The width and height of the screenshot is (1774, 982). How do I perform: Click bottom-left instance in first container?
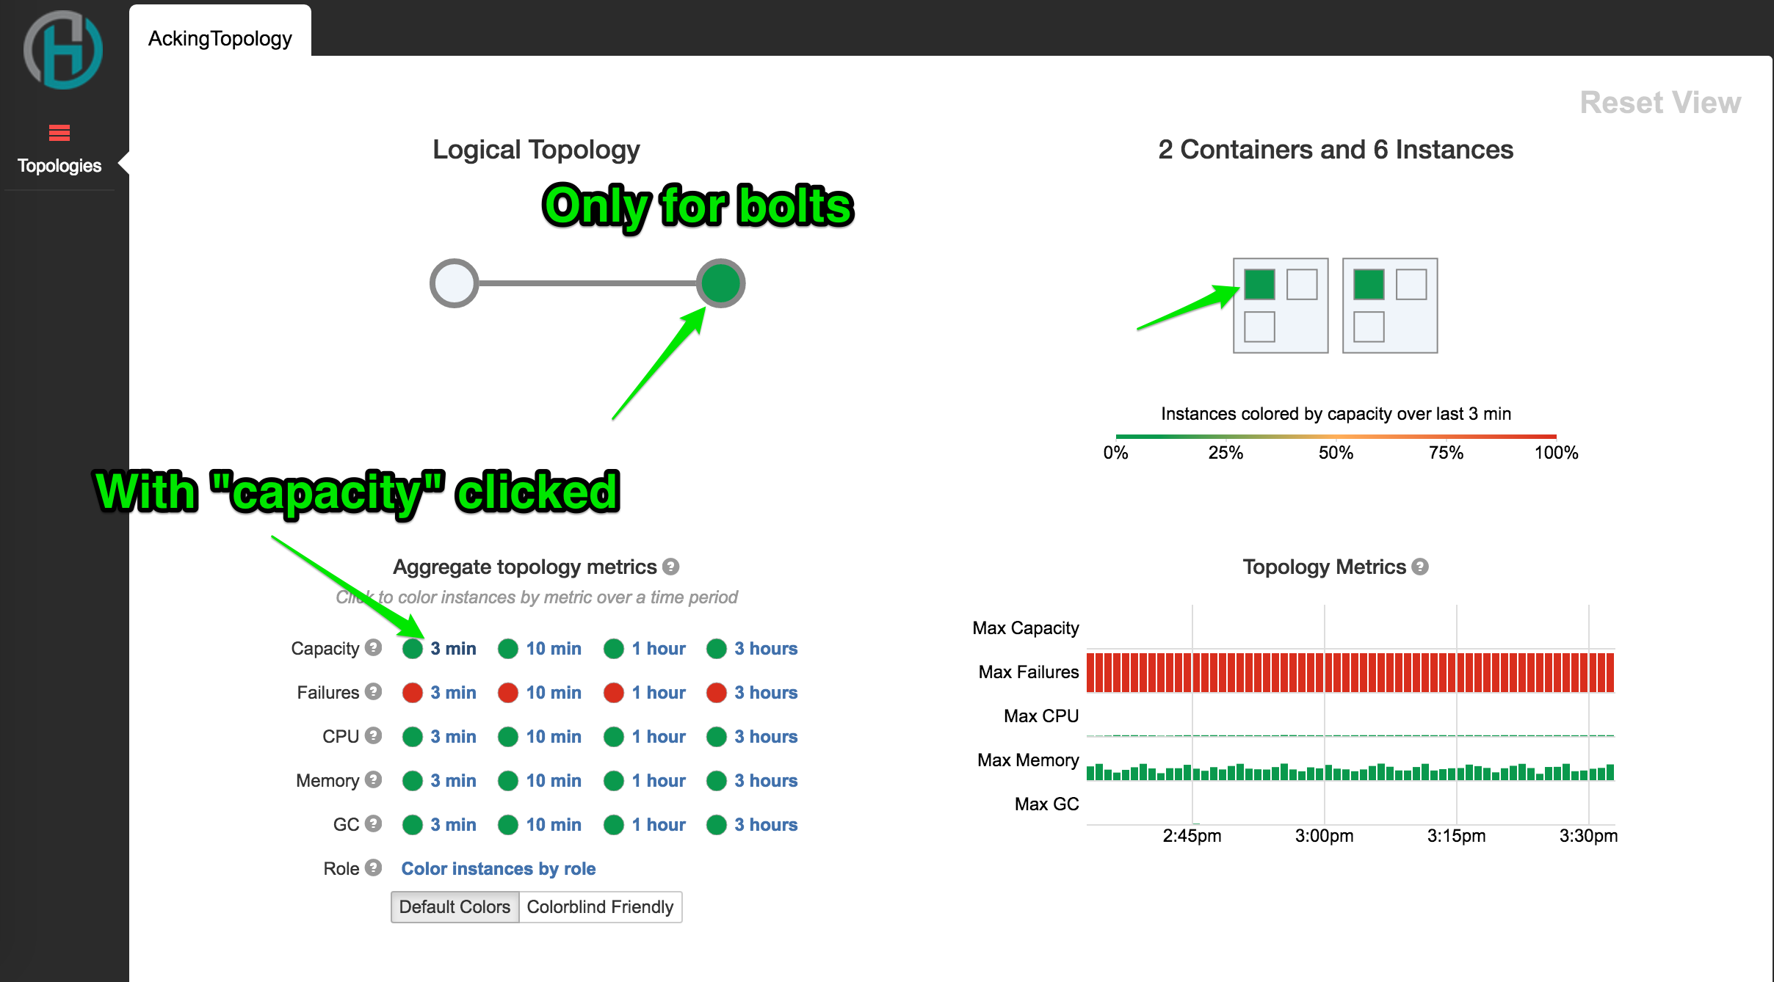click(1260, 327)
